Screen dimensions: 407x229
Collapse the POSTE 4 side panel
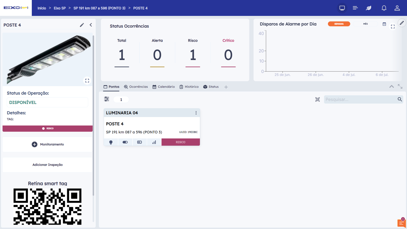91,25
